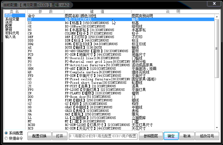
Task: Select the HHH row FF-ART【装饰】
Action: pyautogui.click(x=121, y=69)
